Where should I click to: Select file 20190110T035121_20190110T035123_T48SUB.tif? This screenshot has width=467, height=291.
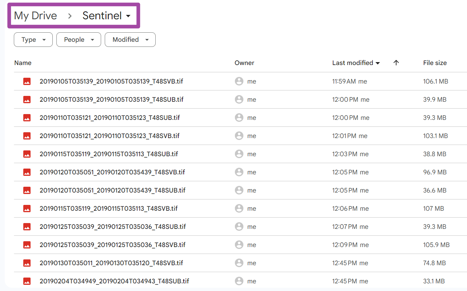coord(110,118)
